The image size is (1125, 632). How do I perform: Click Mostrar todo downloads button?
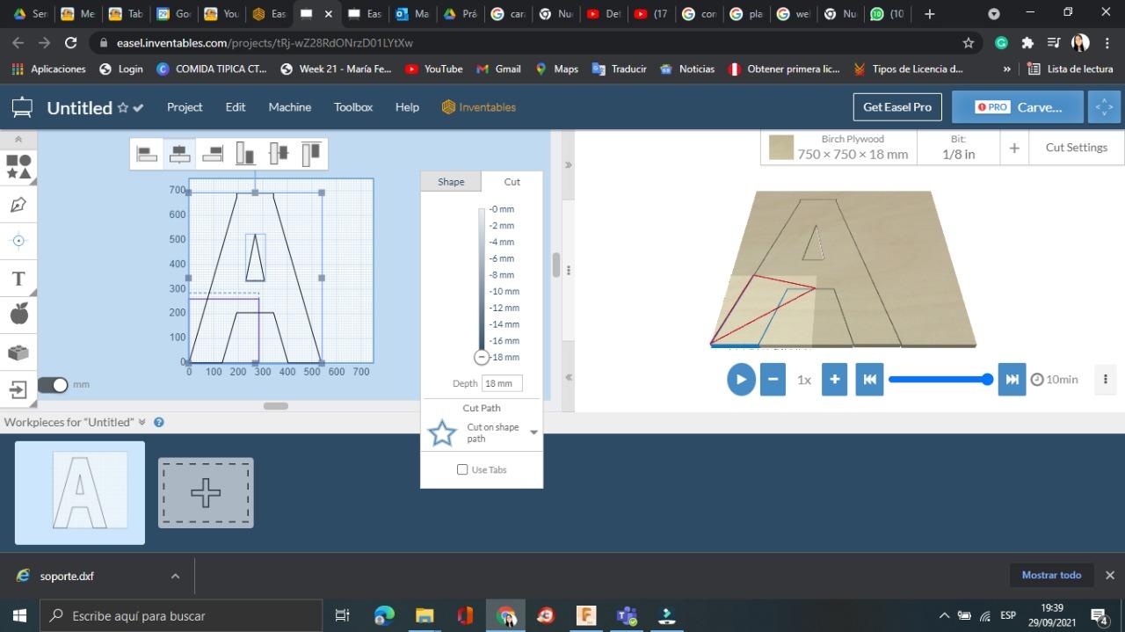point(1051,575)
